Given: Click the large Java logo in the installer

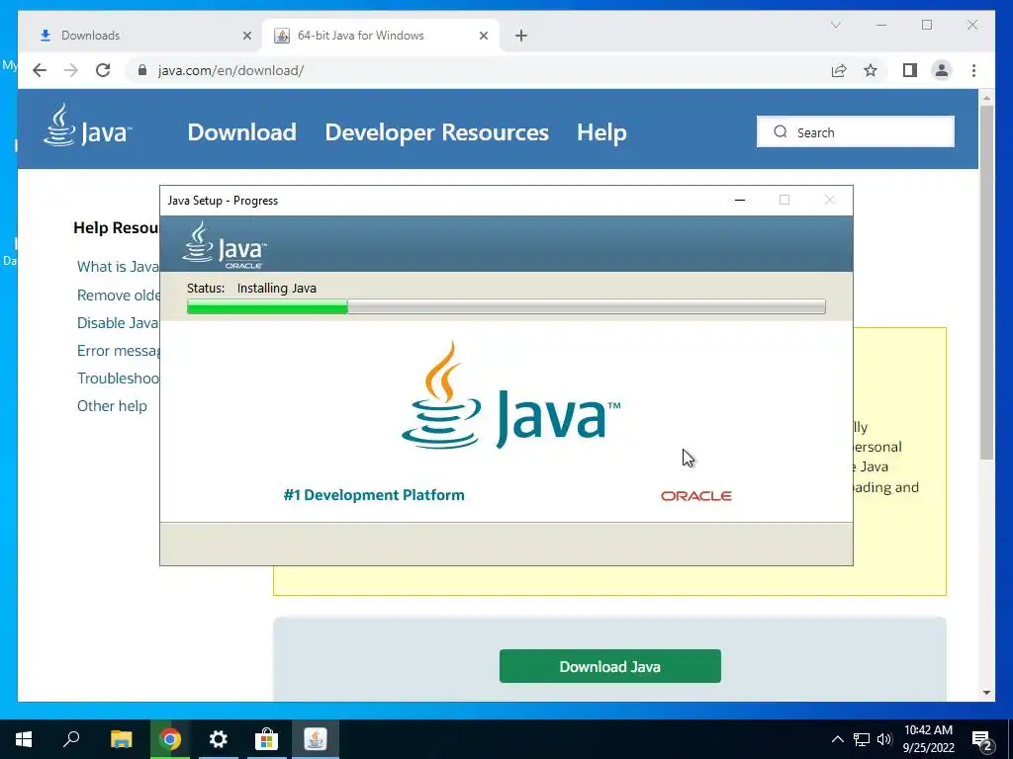Looking at the screenshot, I should click(x=510, y=396).
